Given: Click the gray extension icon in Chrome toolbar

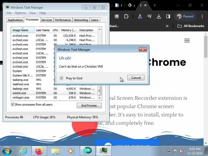Looking at the screenshot, I should click(116, 16).
